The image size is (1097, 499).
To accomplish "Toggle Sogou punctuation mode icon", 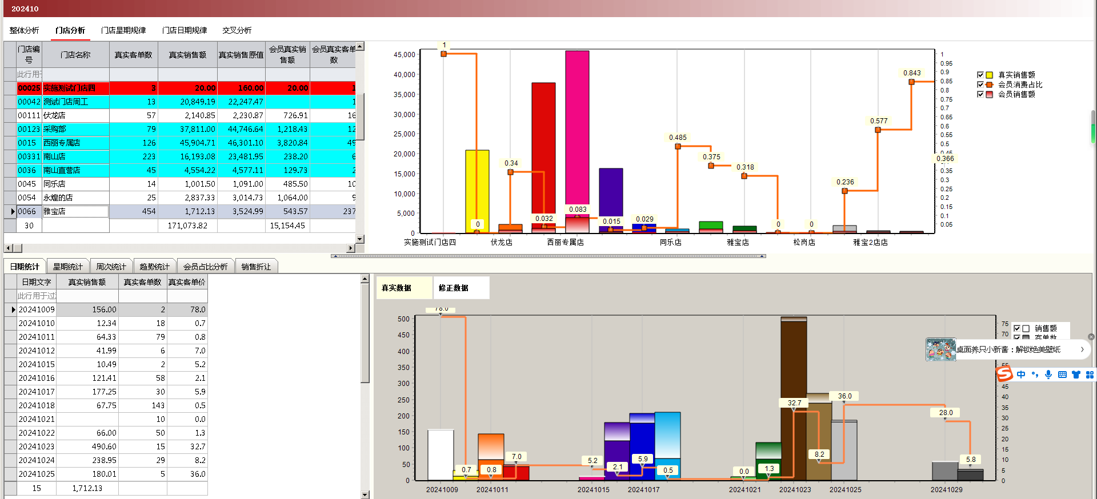I will click(x=1035, y=375).
